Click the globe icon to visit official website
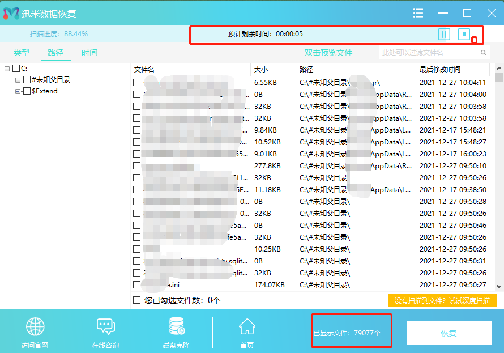Image resolution: width=504 pixels, height=353 pixels. [35, 327]
